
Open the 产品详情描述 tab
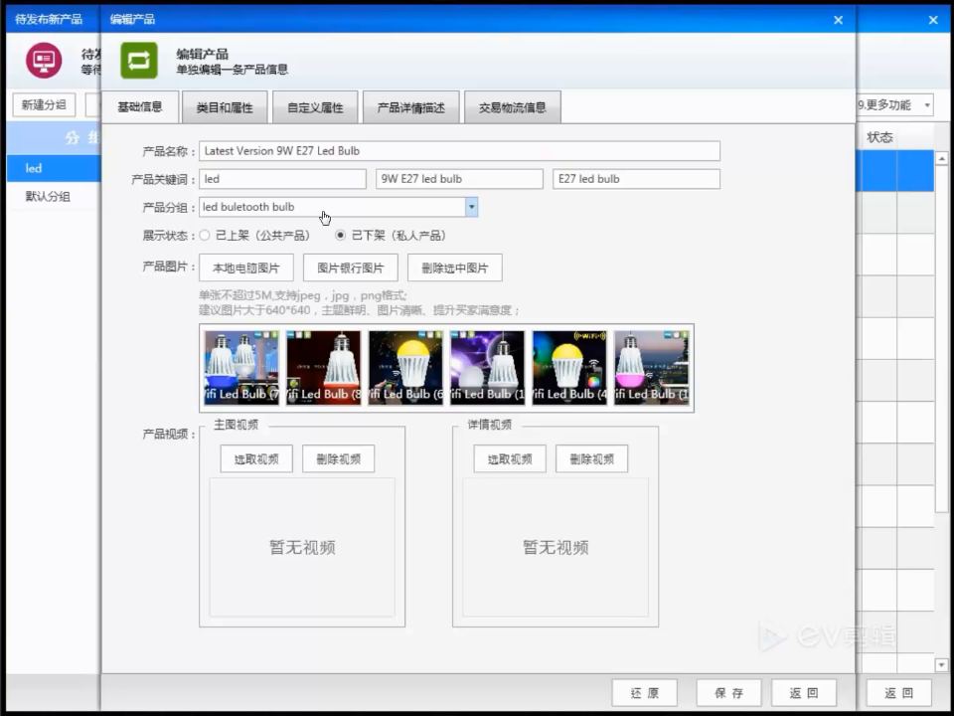(x=410, y=107)
